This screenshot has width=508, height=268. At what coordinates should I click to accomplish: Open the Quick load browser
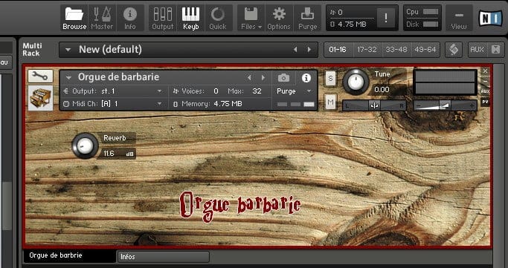pos(218,18)
